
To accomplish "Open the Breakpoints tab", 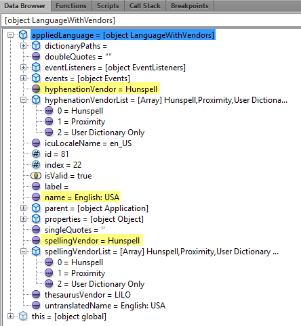I will click(190, 6).
